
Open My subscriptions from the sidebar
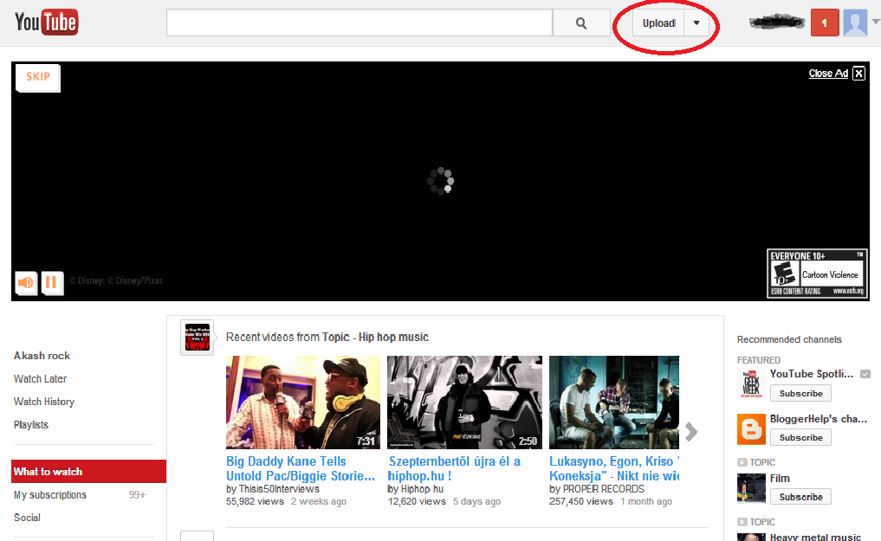pos(49,494)
